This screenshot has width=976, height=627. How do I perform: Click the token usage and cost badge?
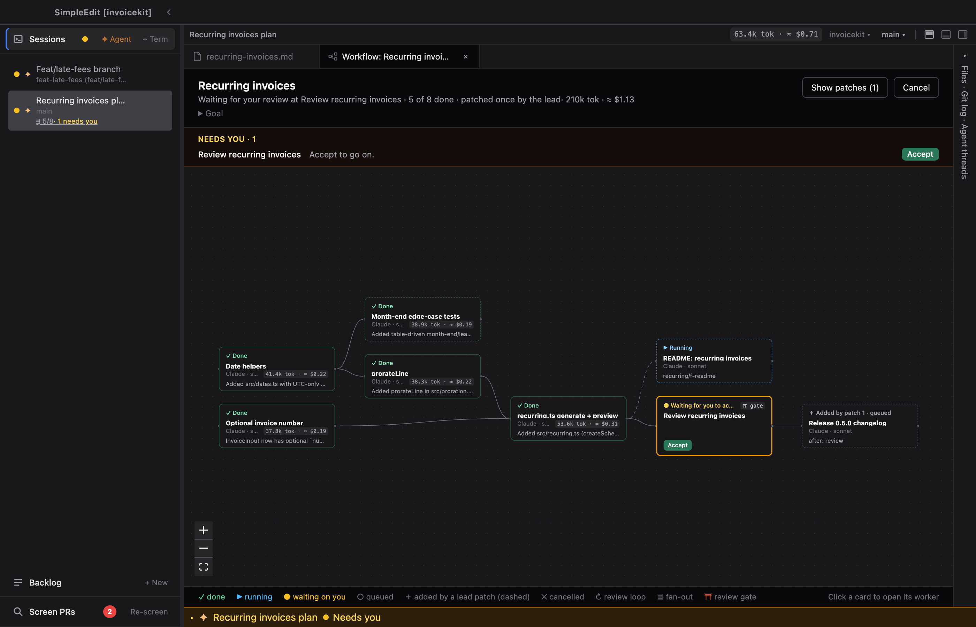[x=776, y=34]
